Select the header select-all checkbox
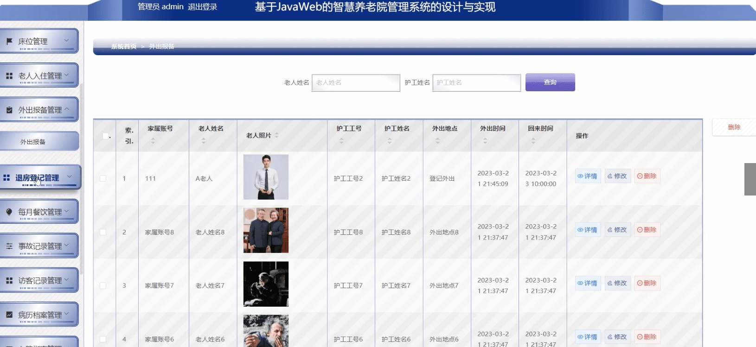756x347 pixels. click(106, 136)
